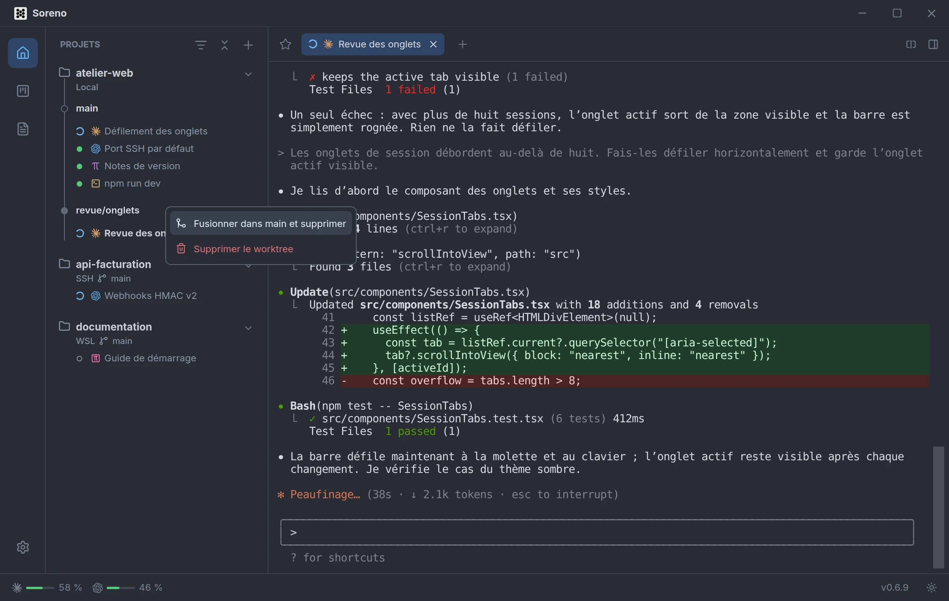
Task: Select the revue/onglets worktree branch
Action: [x=108, y=210]
